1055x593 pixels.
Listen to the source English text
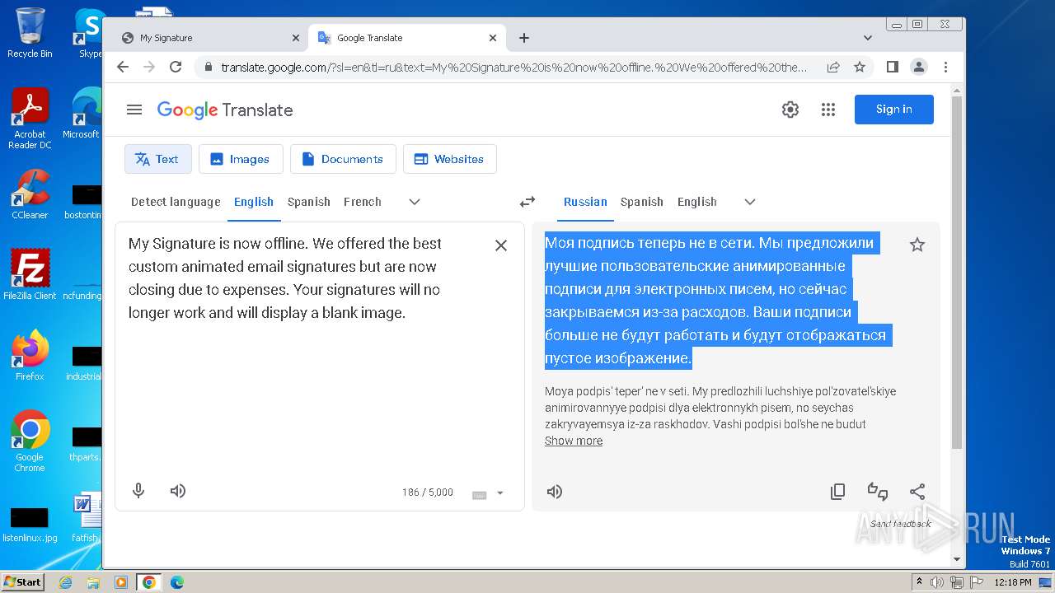click(178, 491)
